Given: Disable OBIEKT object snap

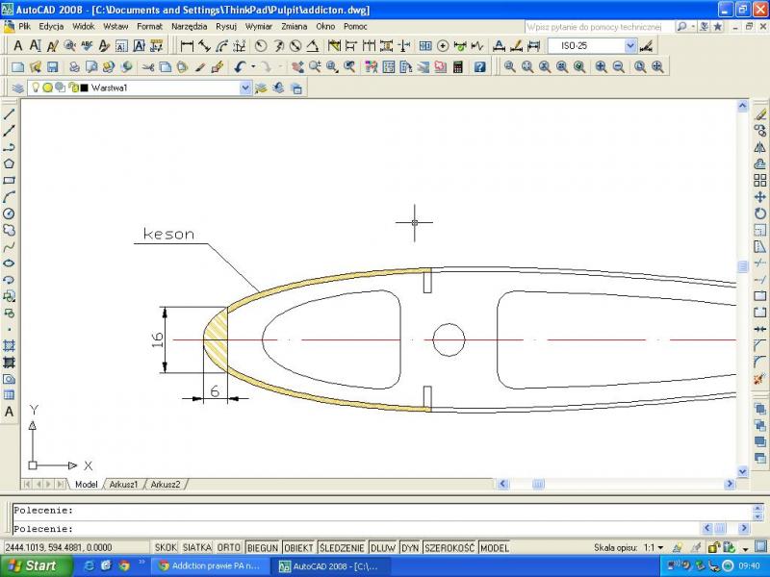Looking at the screenshot, I should coord(298,547).
